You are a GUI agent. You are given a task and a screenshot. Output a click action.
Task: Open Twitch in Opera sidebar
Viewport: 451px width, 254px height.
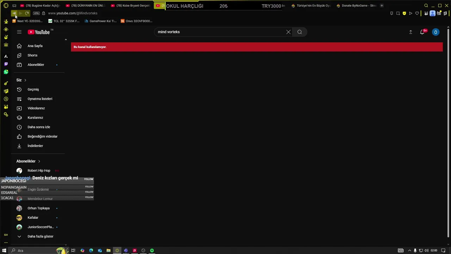(x=6, y=64)
